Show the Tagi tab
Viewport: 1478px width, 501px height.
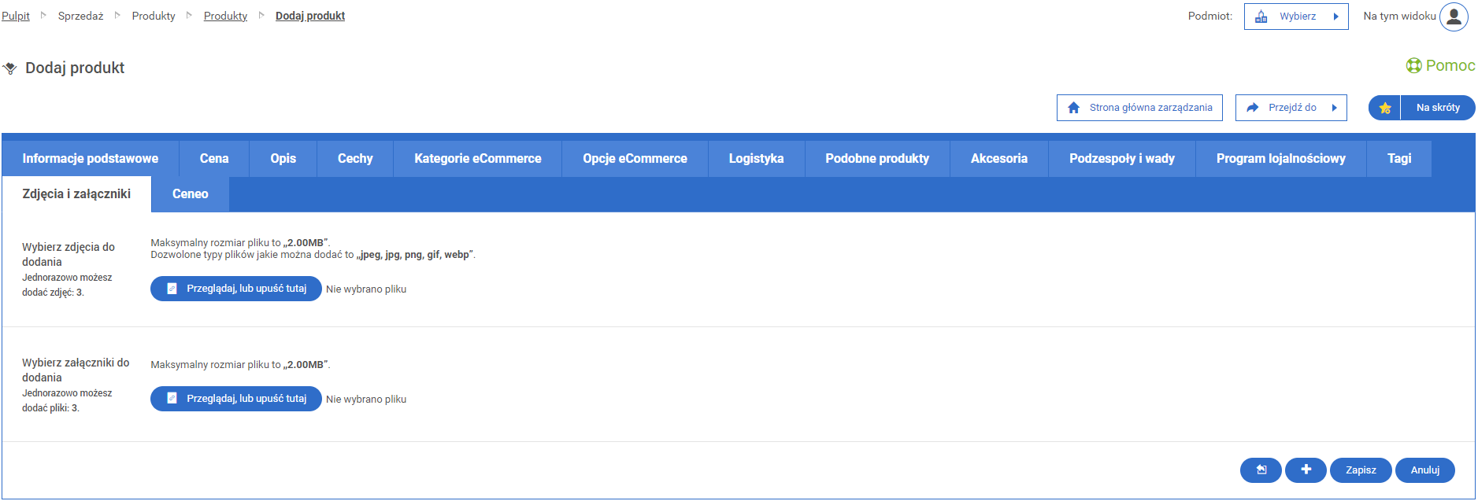coord(1398,159)
